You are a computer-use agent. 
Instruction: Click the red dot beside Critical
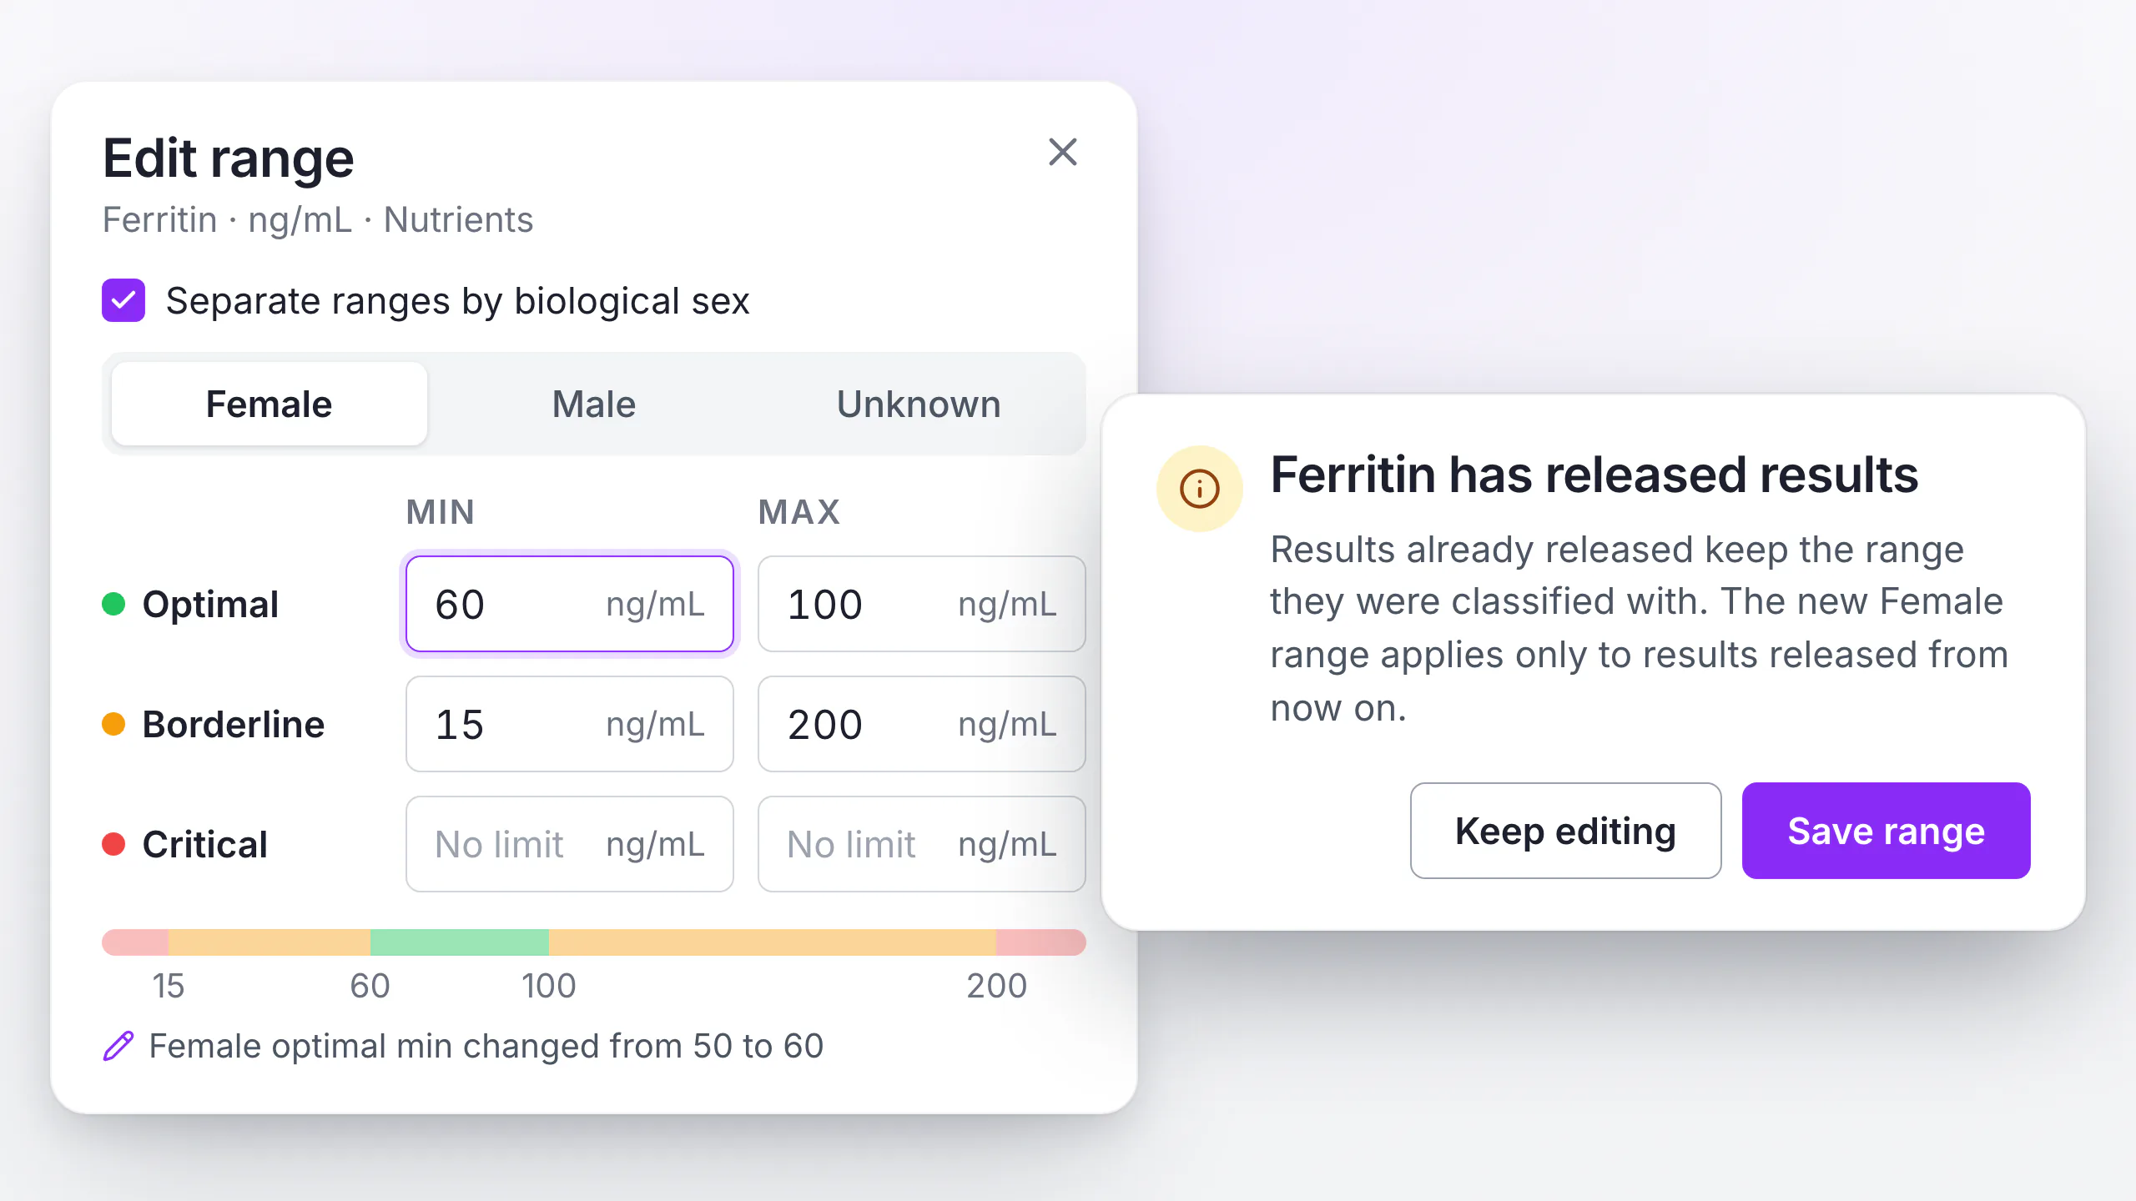[x=113, y=844]
